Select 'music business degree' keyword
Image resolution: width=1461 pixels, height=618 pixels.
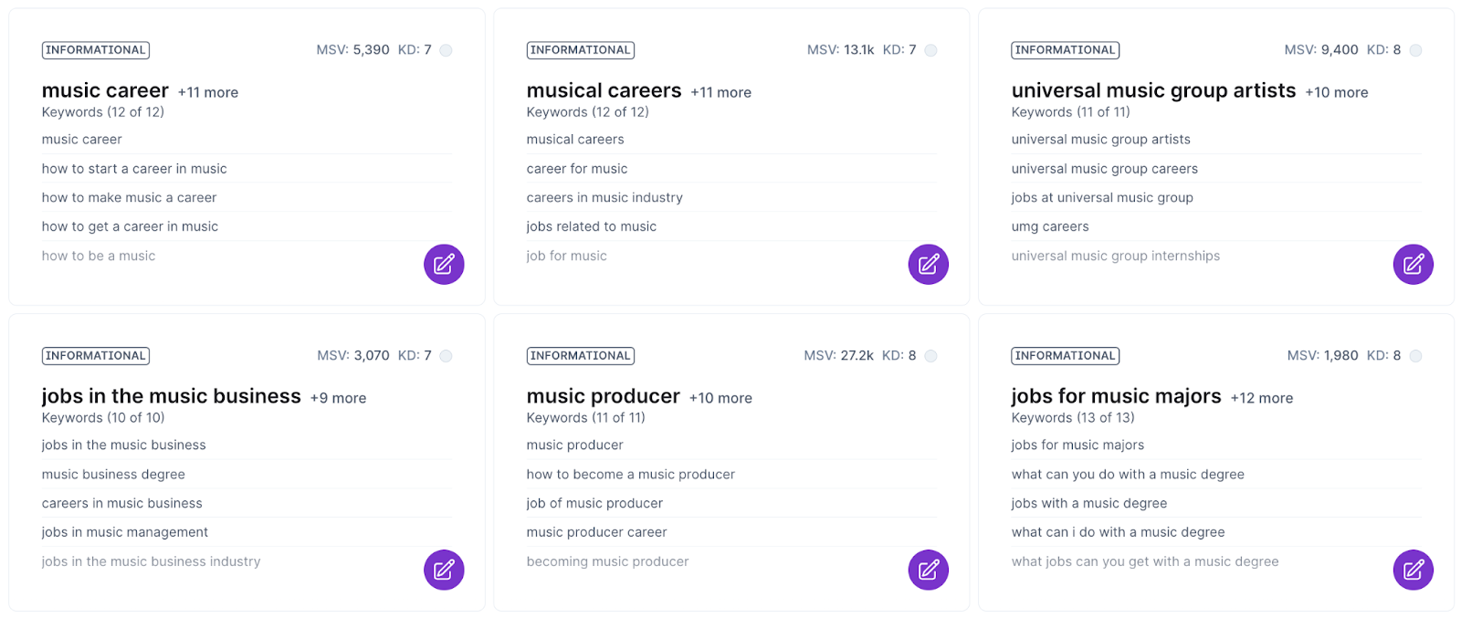click(113, 475)
